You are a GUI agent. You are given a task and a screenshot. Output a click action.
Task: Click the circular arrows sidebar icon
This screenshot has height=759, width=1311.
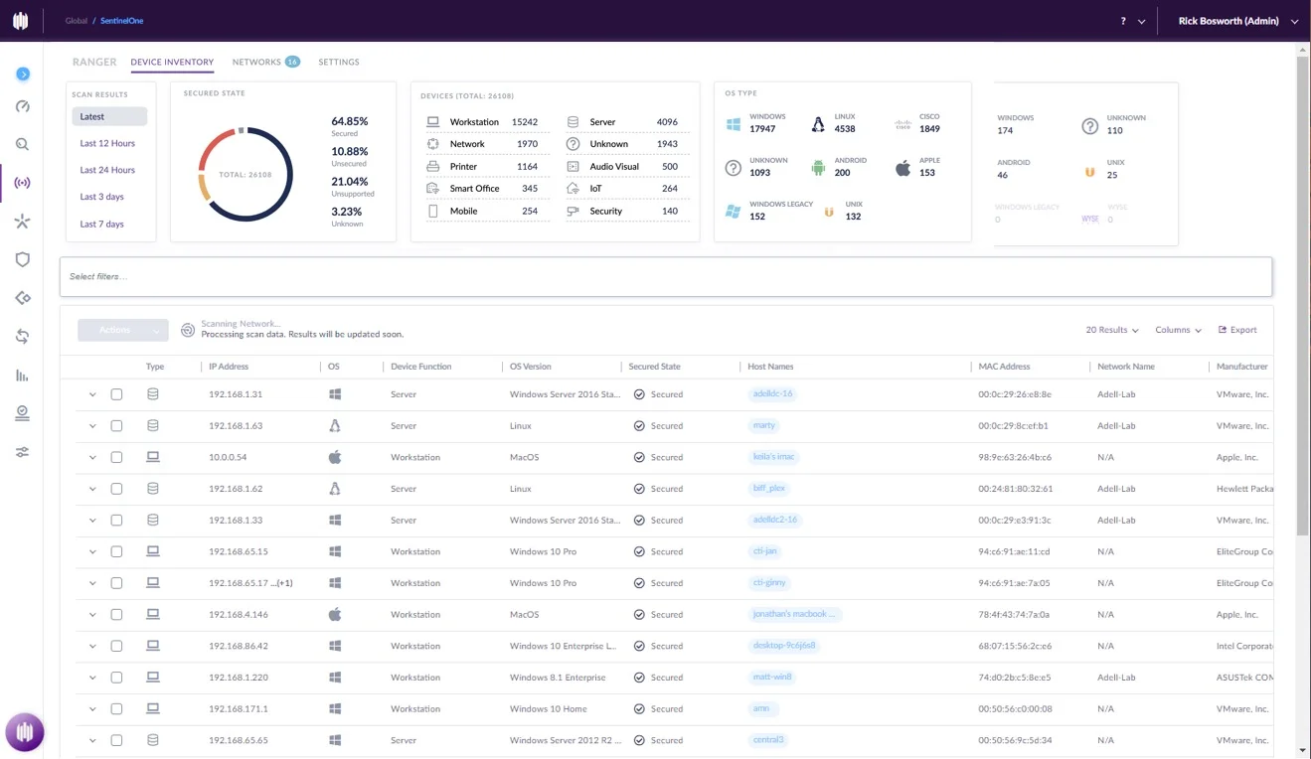pos(22,337)
